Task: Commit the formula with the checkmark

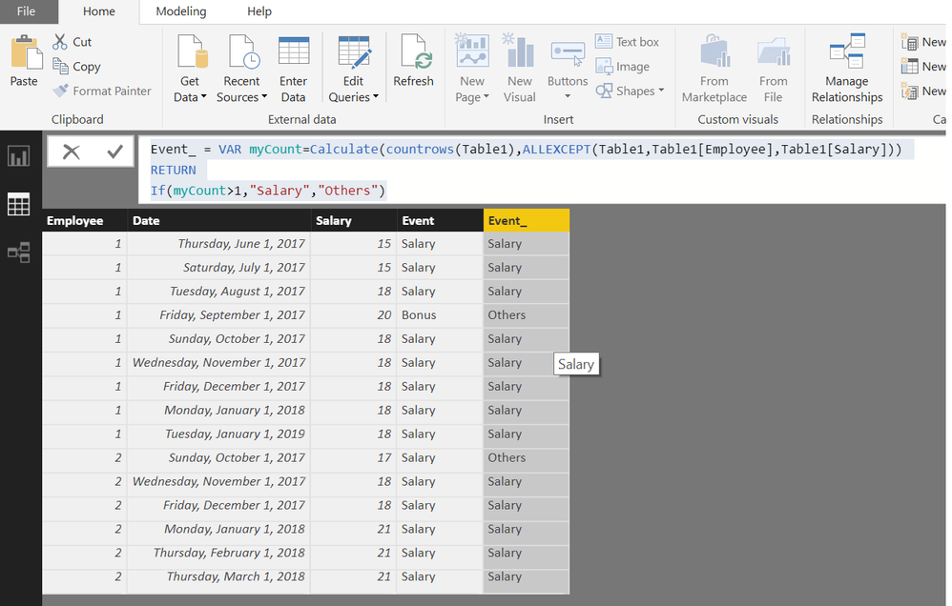Action: 114,151
